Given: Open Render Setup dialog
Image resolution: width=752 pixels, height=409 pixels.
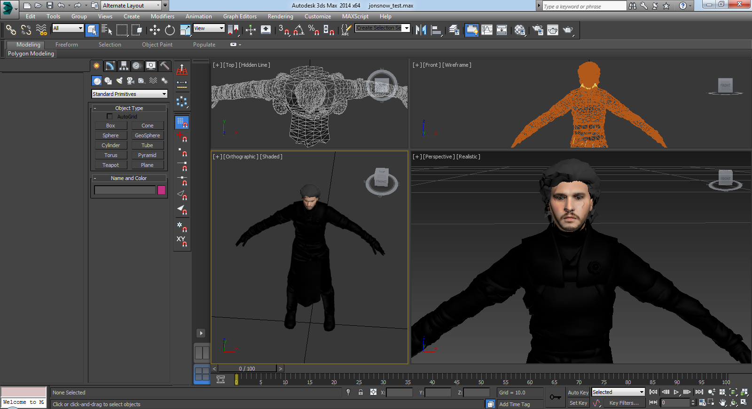Looking at the screenshot, I should (537, 30).
